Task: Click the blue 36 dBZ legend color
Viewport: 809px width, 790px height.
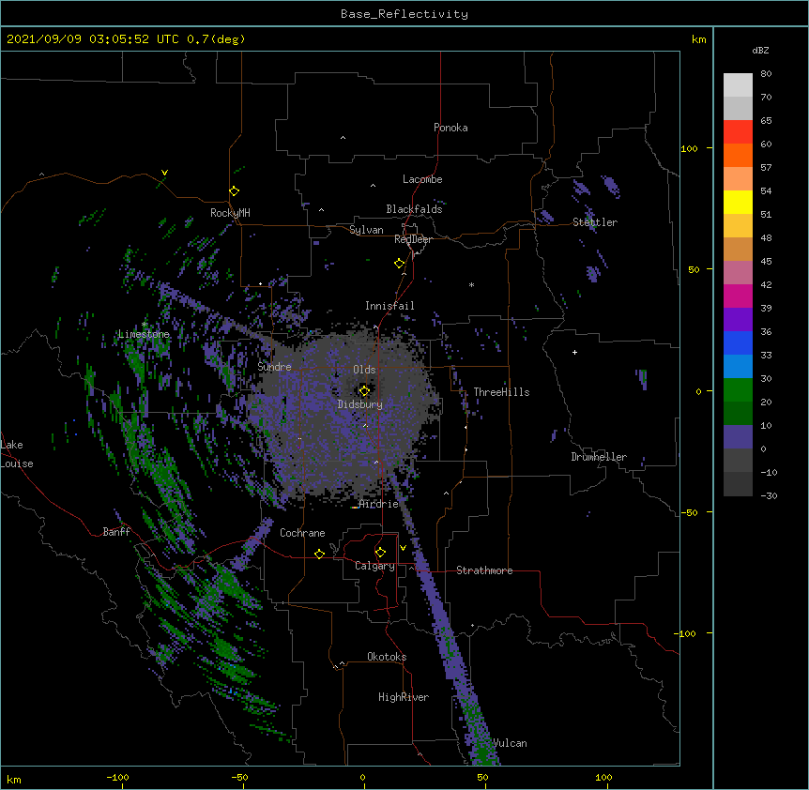Action: pos(738,342)
